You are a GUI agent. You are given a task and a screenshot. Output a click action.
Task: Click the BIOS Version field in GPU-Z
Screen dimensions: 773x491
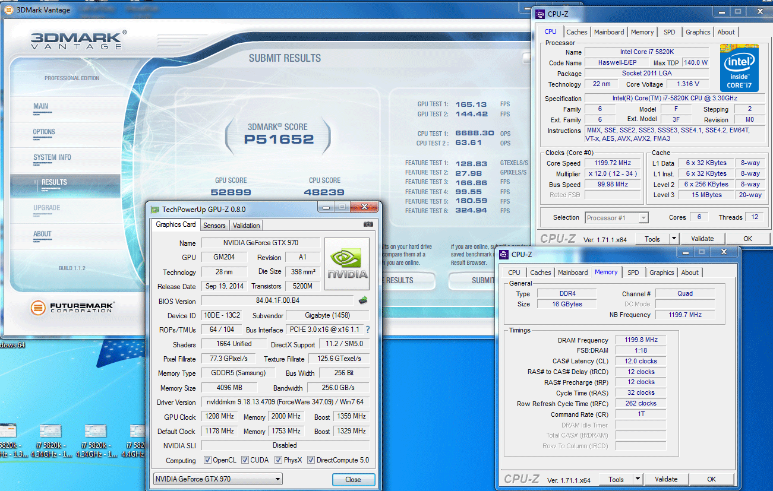tap(277, 301)
